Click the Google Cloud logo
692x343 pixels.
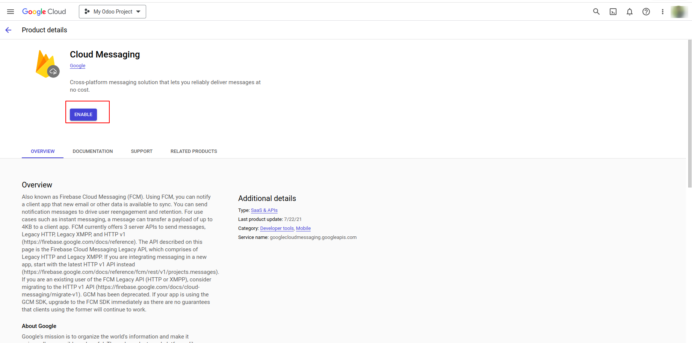[x=44, y=12]
